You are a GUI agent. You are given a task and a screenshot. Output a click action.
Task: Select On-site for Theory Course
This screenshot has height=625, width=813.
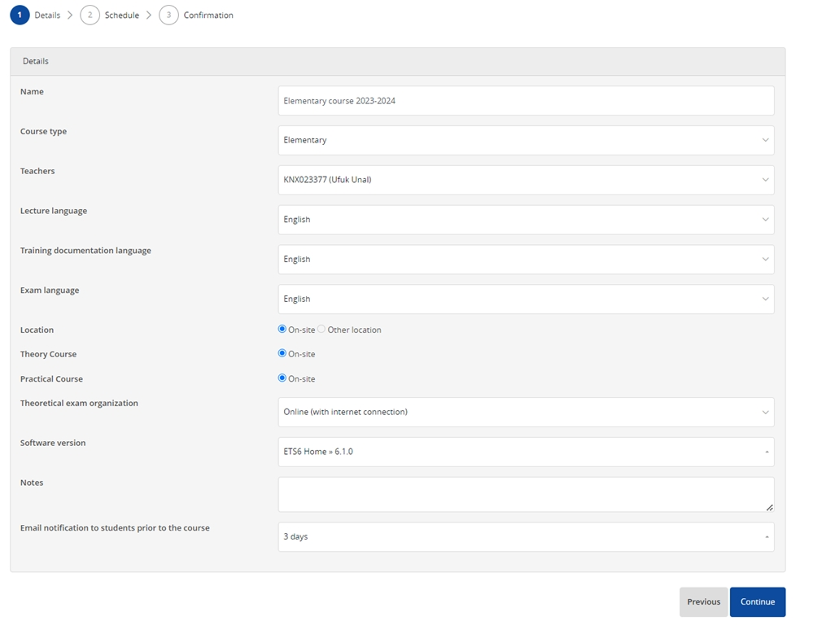click(x=282, y=353)
